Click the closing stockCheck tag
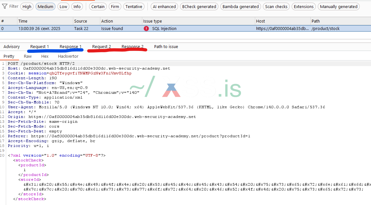The height and width of the screenshot is (205, 371). [x=30, y=199]
